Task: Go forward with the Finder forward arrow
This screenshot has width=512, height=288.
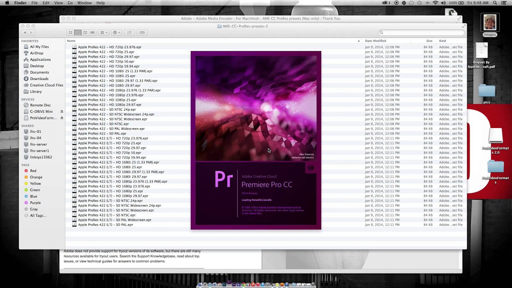Action: point(32,32)
